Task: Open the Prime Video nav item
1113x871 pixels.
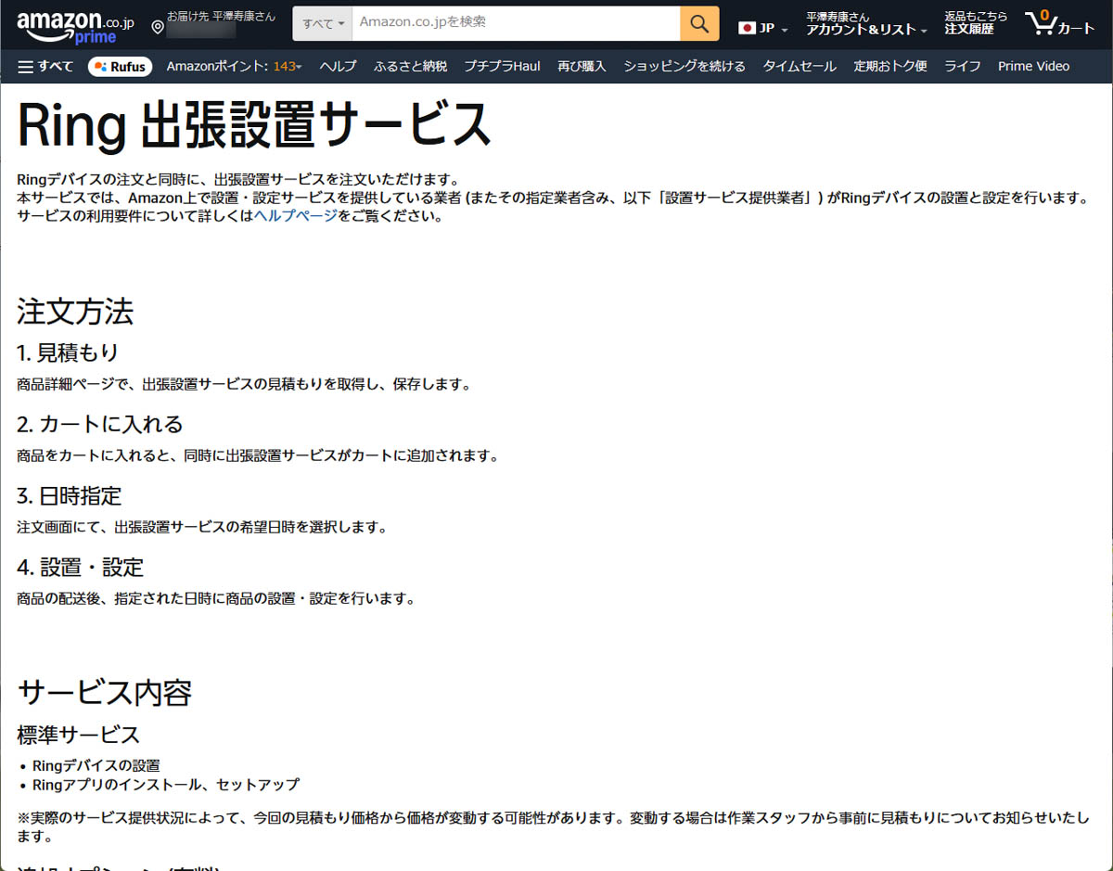Action: pos(1033,67)
